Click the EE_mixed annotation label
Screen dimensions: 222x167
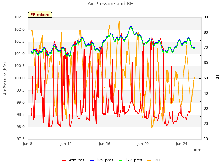(40, 14)
